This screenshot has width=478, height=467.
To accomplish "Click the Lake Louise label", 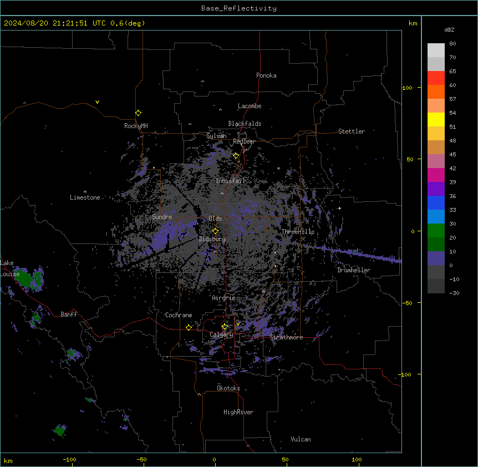I will (x=10, y=268).
